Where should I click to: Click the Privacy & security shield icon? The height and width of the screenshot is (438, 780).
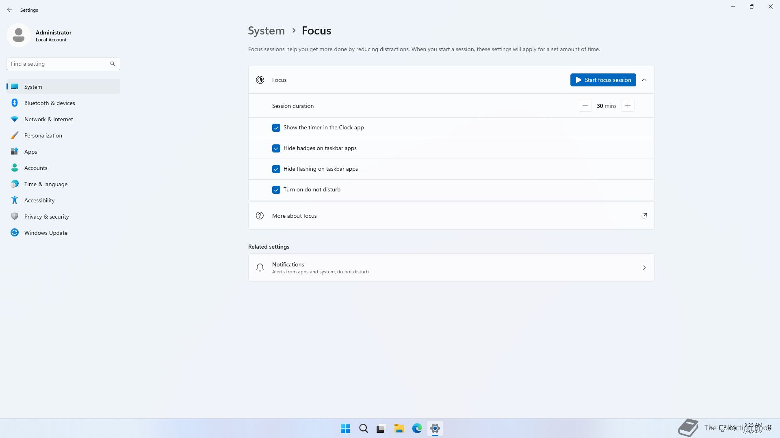coord(15,216)
